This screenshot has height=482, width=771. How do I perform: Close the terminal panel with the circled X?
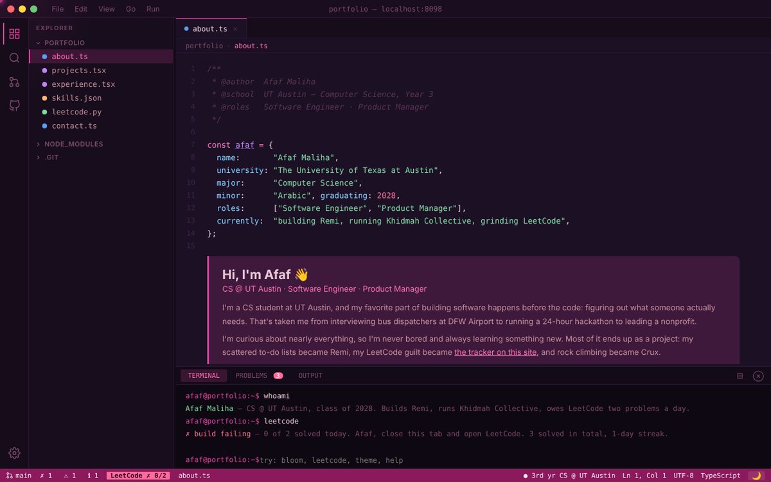(758, 376)
